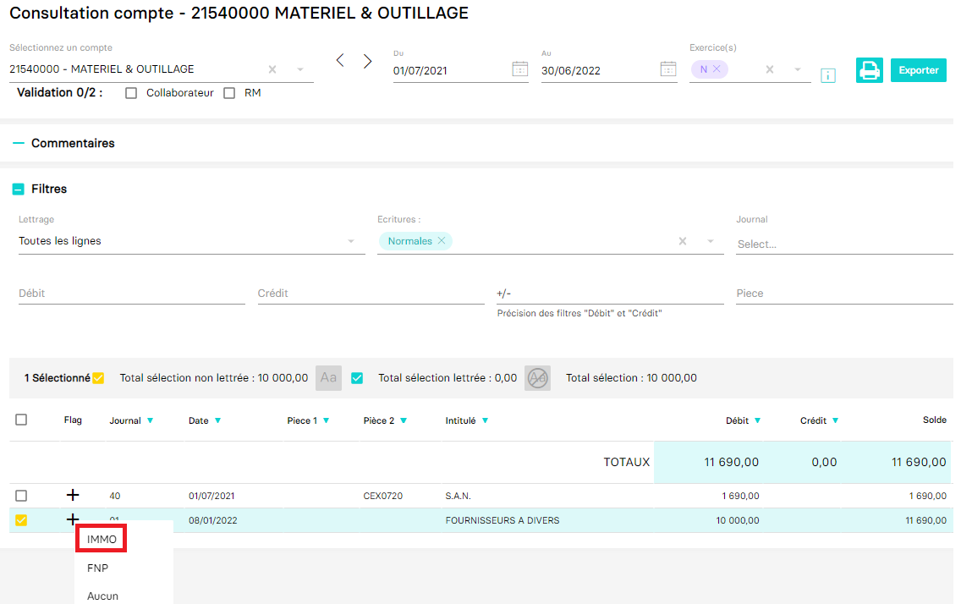Click the print icon button
This screenshot has width=972, height=604.
(869, 70)
